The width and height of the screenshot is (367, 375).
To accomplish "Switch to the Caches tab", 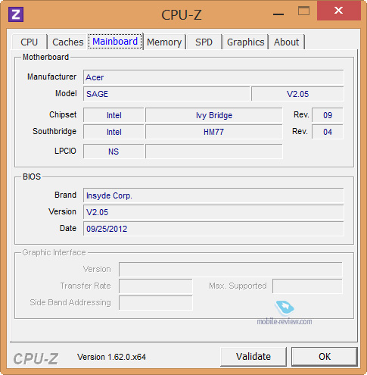I will pos(67,42).
